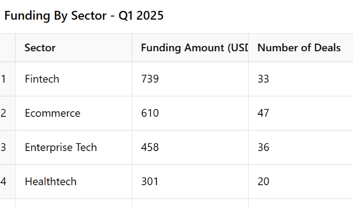This screenshot has height=207, width=353.
Task: Click the 47 deals cell for Ecommerce
Action: coord(300,113)
